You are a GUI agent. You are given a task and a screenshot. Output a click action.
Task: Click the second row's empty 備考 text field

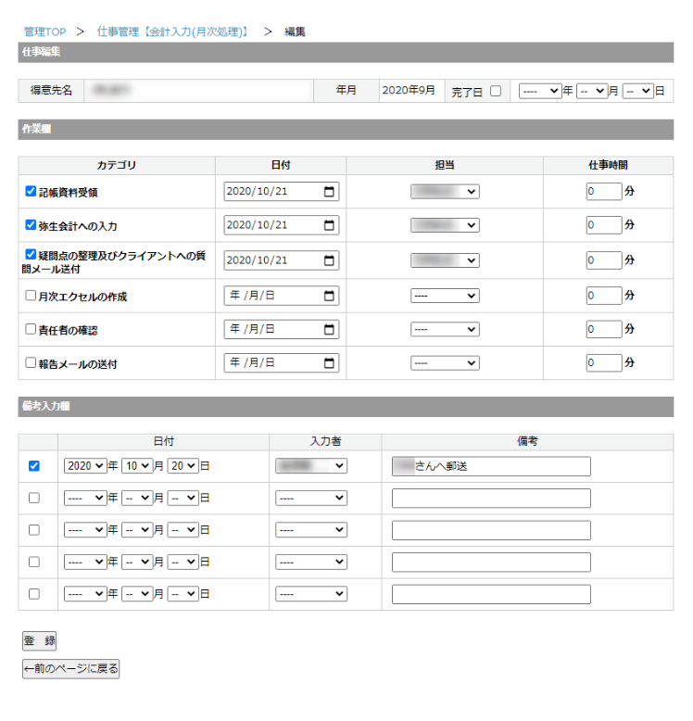coord(491,499)
